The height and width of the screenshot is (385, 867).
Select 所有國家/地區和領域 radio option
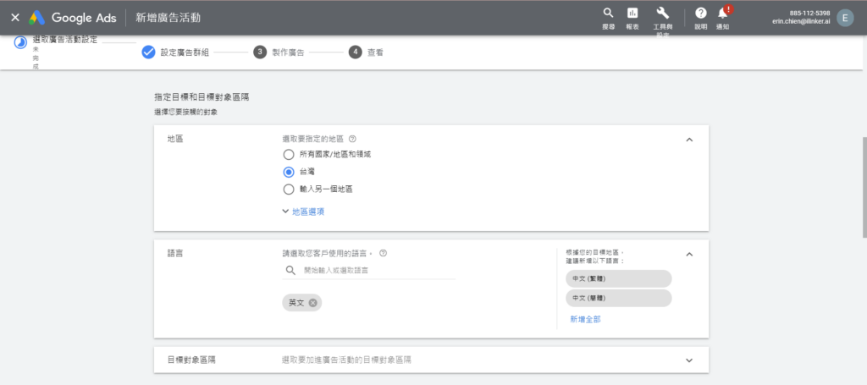(x=288, y=155)
